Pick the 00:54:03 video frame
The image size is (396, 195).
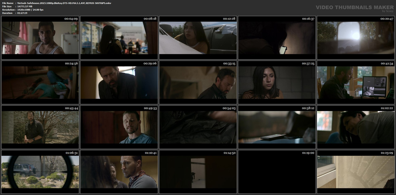(198, 127)
